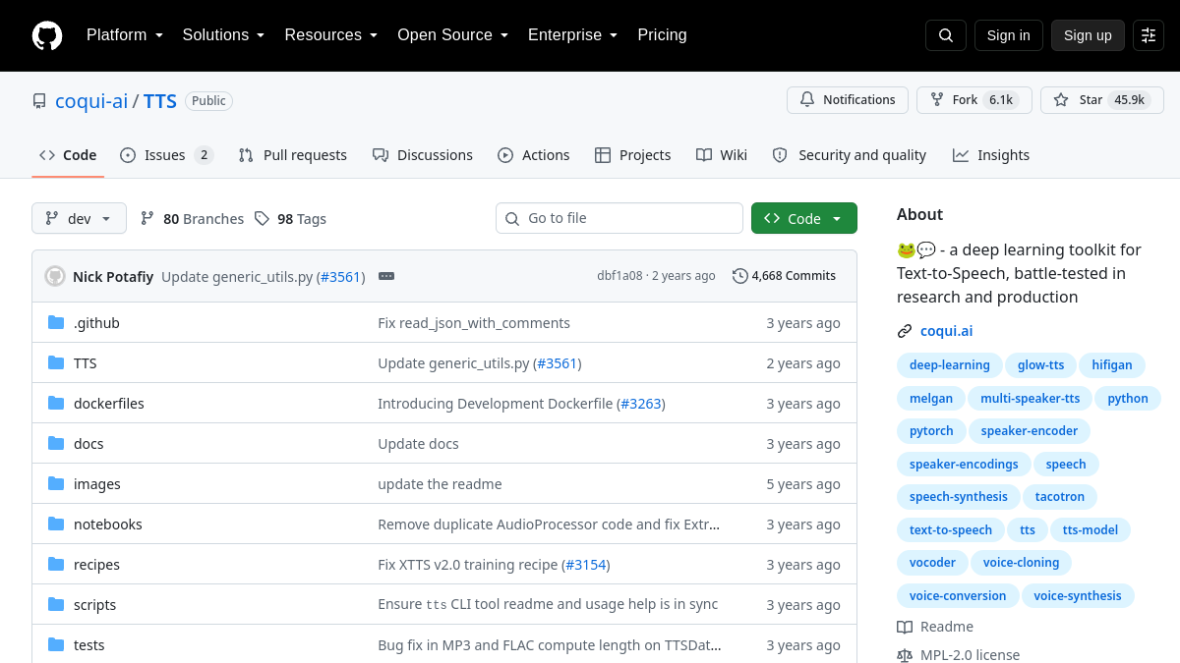Open the coqui.ai website link

tap(946, 331)
